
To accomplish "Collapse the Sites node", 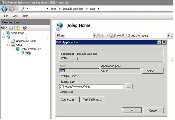I will [8, 45].
